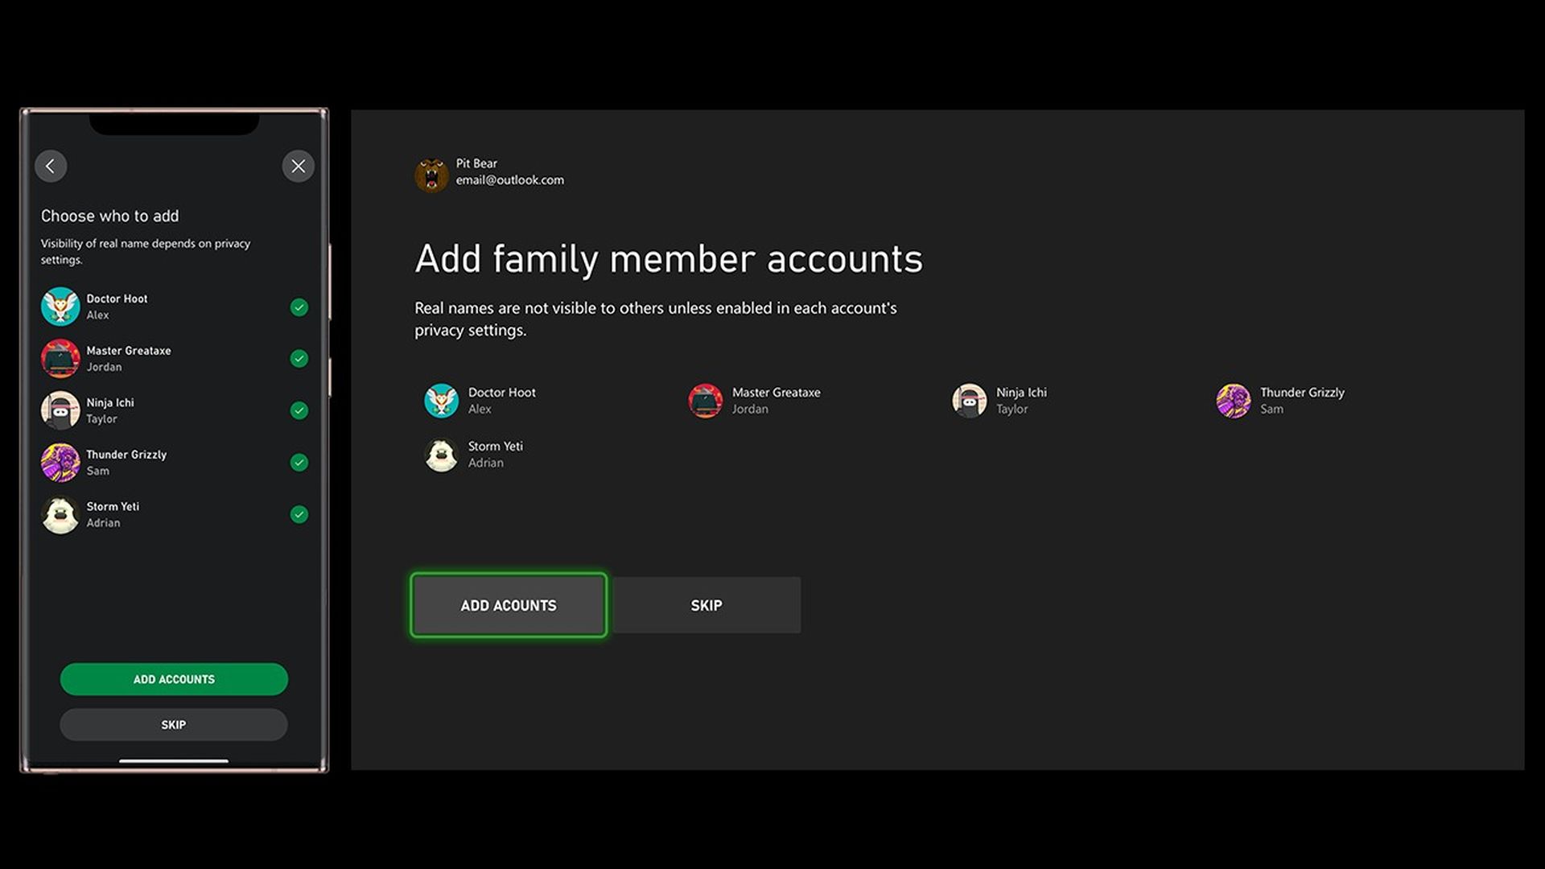Select Doctor Hoot's owl avatar on the phone

61,307
